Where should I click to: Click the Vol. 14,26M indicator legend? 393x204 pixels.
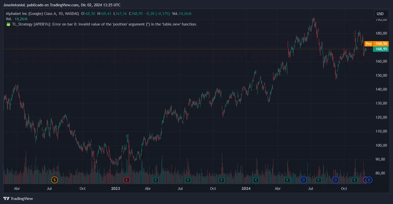16,19
